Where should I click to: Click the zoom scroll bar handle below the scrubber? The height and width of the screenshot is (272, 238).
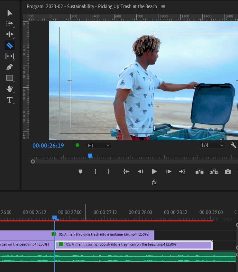click(x=33, y=162)
